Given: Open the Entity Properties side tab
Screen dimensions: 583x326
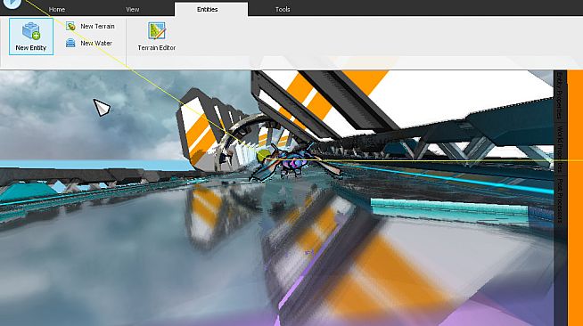Looking at the screenshot, I should 560,96.
